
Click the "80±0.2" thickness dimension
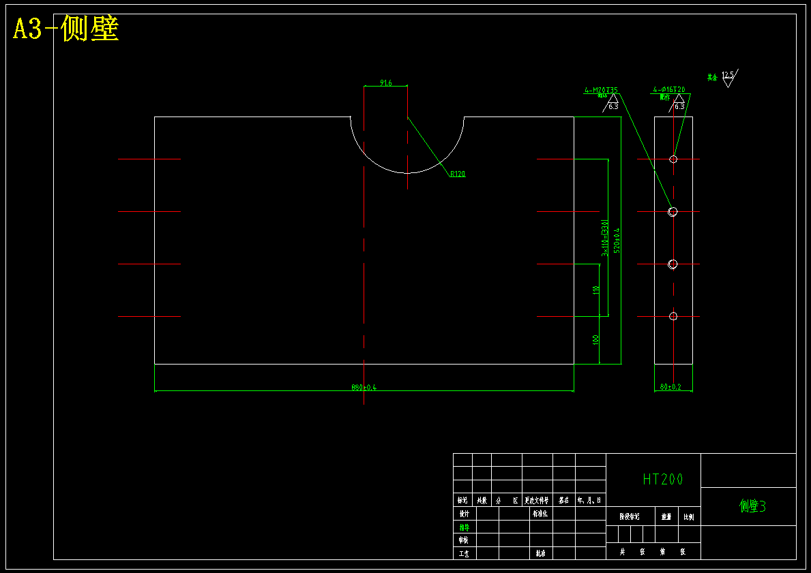(x=671, y=388)
